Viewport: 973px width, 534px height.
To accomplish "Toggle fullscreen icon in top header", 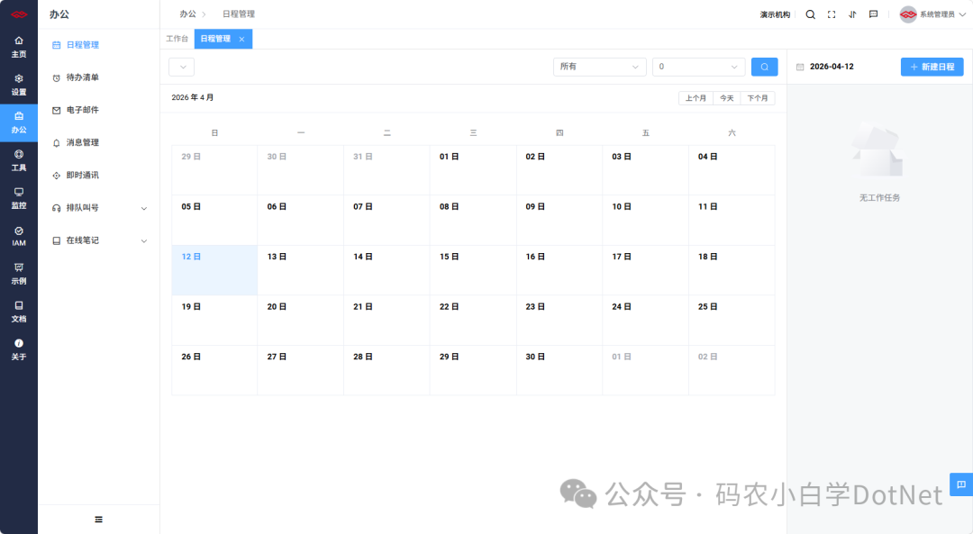I will tap(832, 14).
